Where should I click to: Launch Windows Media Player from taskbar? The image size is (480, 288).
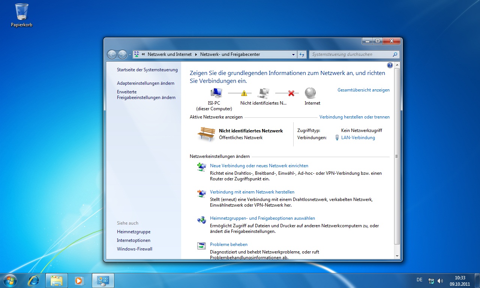[x=79, y=280]
